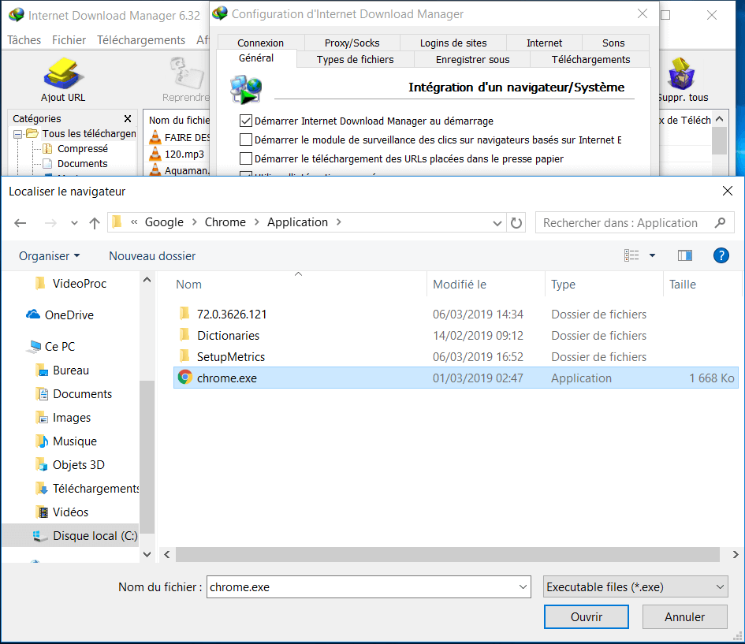Click the Annuler button
The height and width of the screenshot is (644, 745).
(684, 616)
